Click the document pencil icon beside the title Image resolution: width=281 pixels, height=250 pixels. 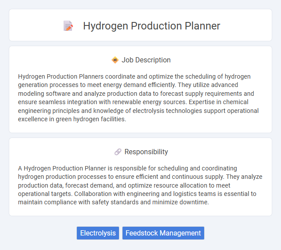coord(68,26)
